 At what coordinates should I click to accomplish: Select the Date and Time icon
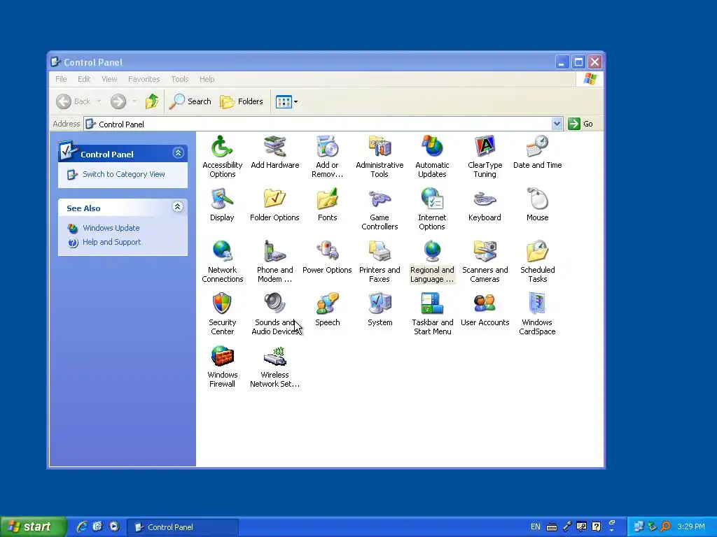537,152
